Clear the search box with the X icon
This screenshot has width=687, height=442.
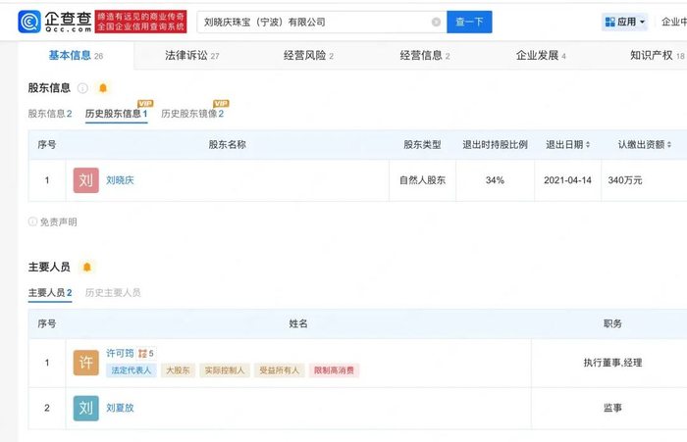[436, 22]
